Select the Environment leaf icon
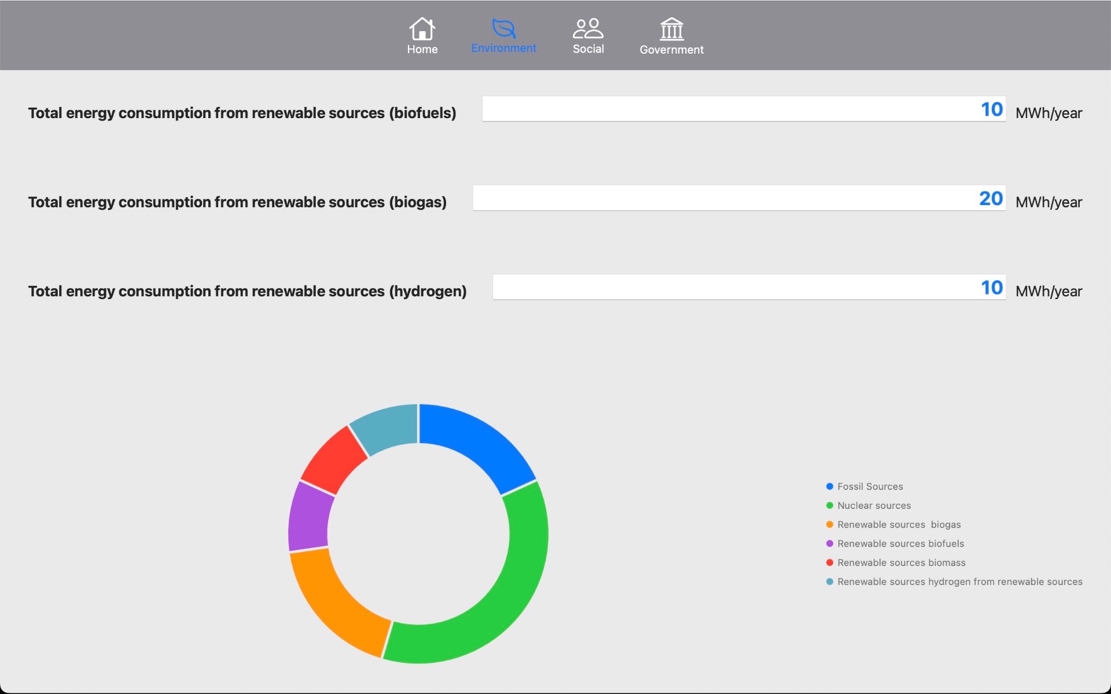The image size is (1111, 694). [503, 28]
